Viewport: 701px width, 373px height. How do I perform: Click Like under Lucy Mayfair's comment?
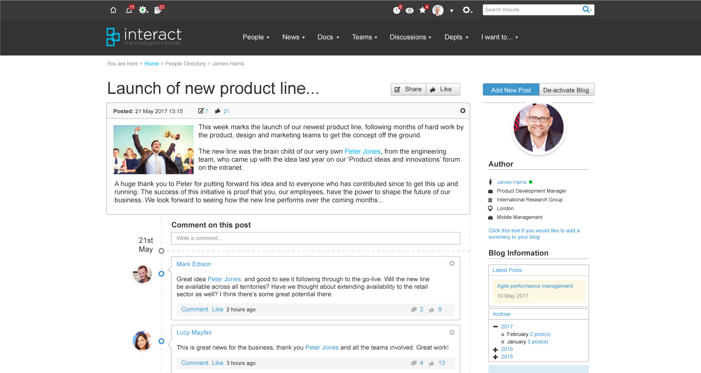217,363
